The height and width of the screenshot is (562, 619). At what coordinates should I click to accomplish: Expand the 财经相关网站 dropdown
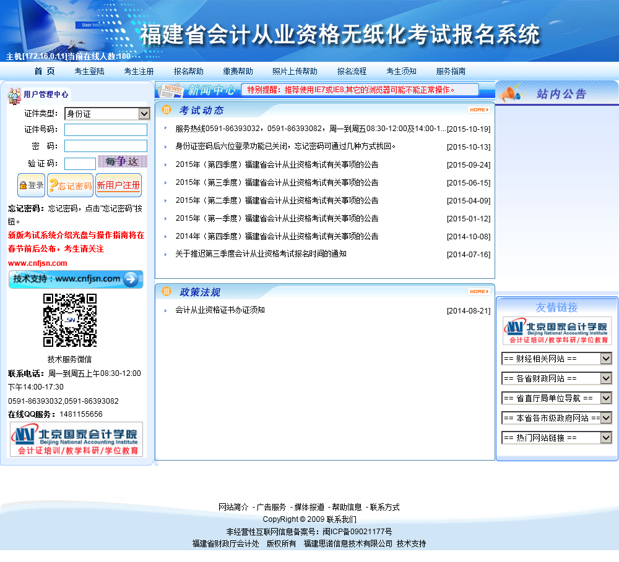556,359
